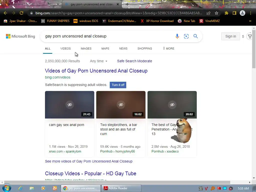256x192 pixels.
Task: Click the 5:10 AM taskbar clock
Action: click(x=243, y=188)
